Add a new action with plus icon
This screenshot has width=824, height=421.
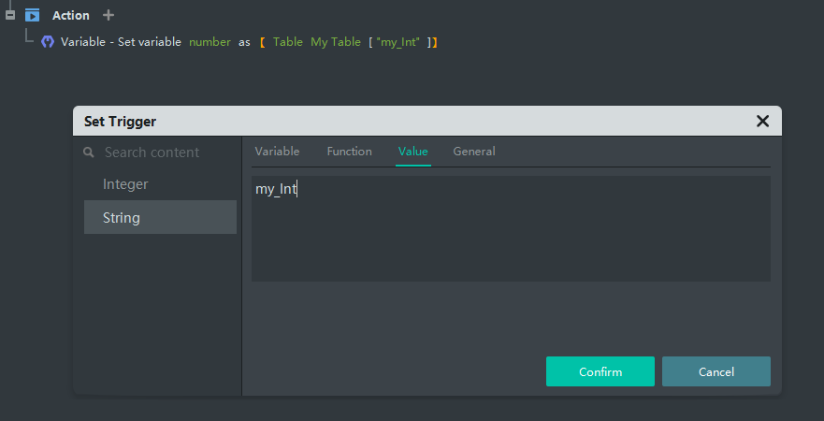pos(108,15)
